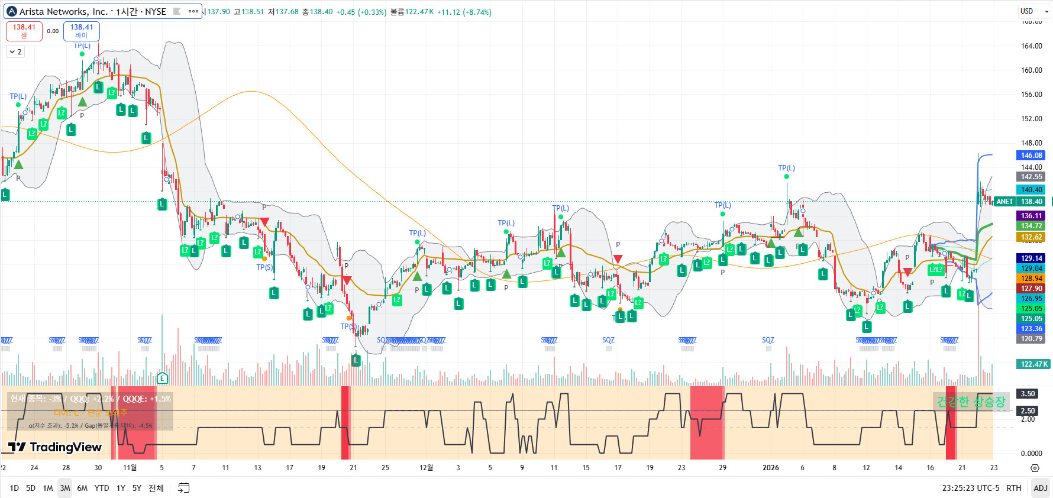Select the 1Y time range
The height and width of the screenshot is (498, 1053).
point(121,488)
